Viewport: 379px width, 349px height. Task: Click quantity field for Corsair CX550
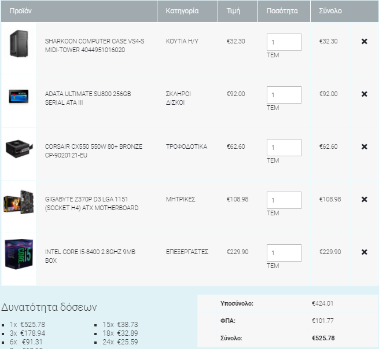click(284, 148)
